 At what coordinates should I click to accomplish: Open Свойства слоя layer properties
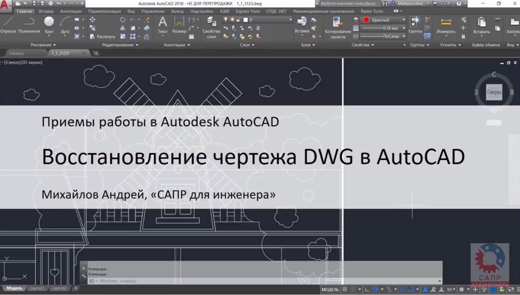(211, 27)
